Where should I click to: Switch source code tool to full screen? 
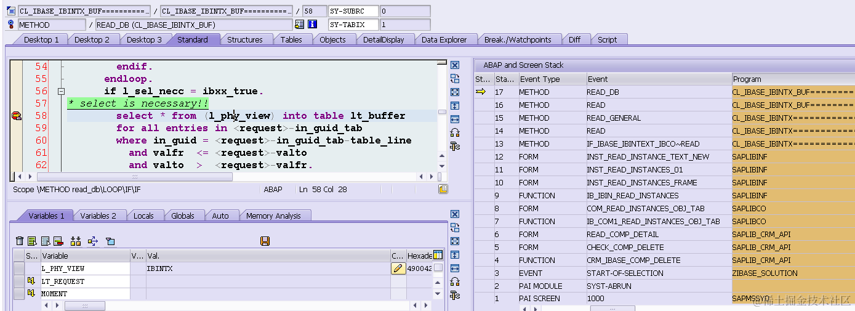point(455,92)
